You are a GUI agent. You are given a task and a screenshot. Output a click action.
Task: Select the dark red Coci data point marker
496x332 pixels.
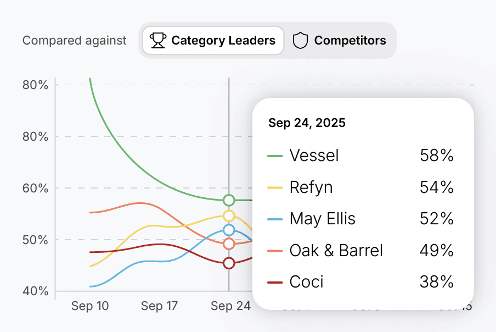pos(228,263)
